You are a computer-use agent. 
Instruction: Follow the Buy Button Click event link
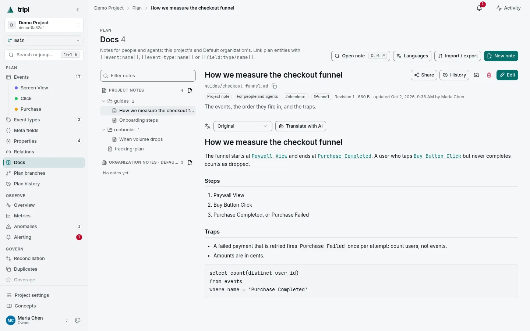[x=437, y=156]
